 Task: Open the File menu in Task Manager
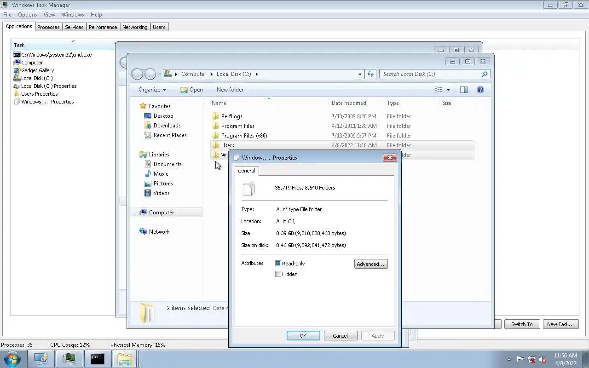click(7, 15)
